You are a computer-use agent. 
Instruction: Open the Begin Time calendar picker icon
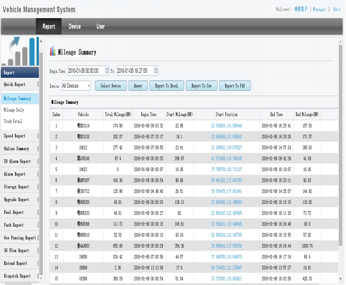[x=107, y=71]
